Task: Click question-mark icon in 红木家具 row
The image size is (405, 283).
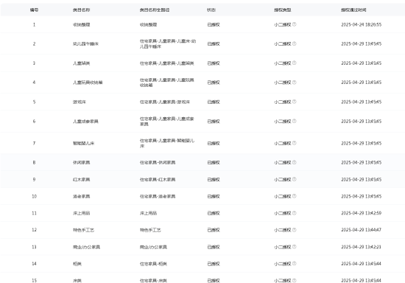Action: [295, 179]
